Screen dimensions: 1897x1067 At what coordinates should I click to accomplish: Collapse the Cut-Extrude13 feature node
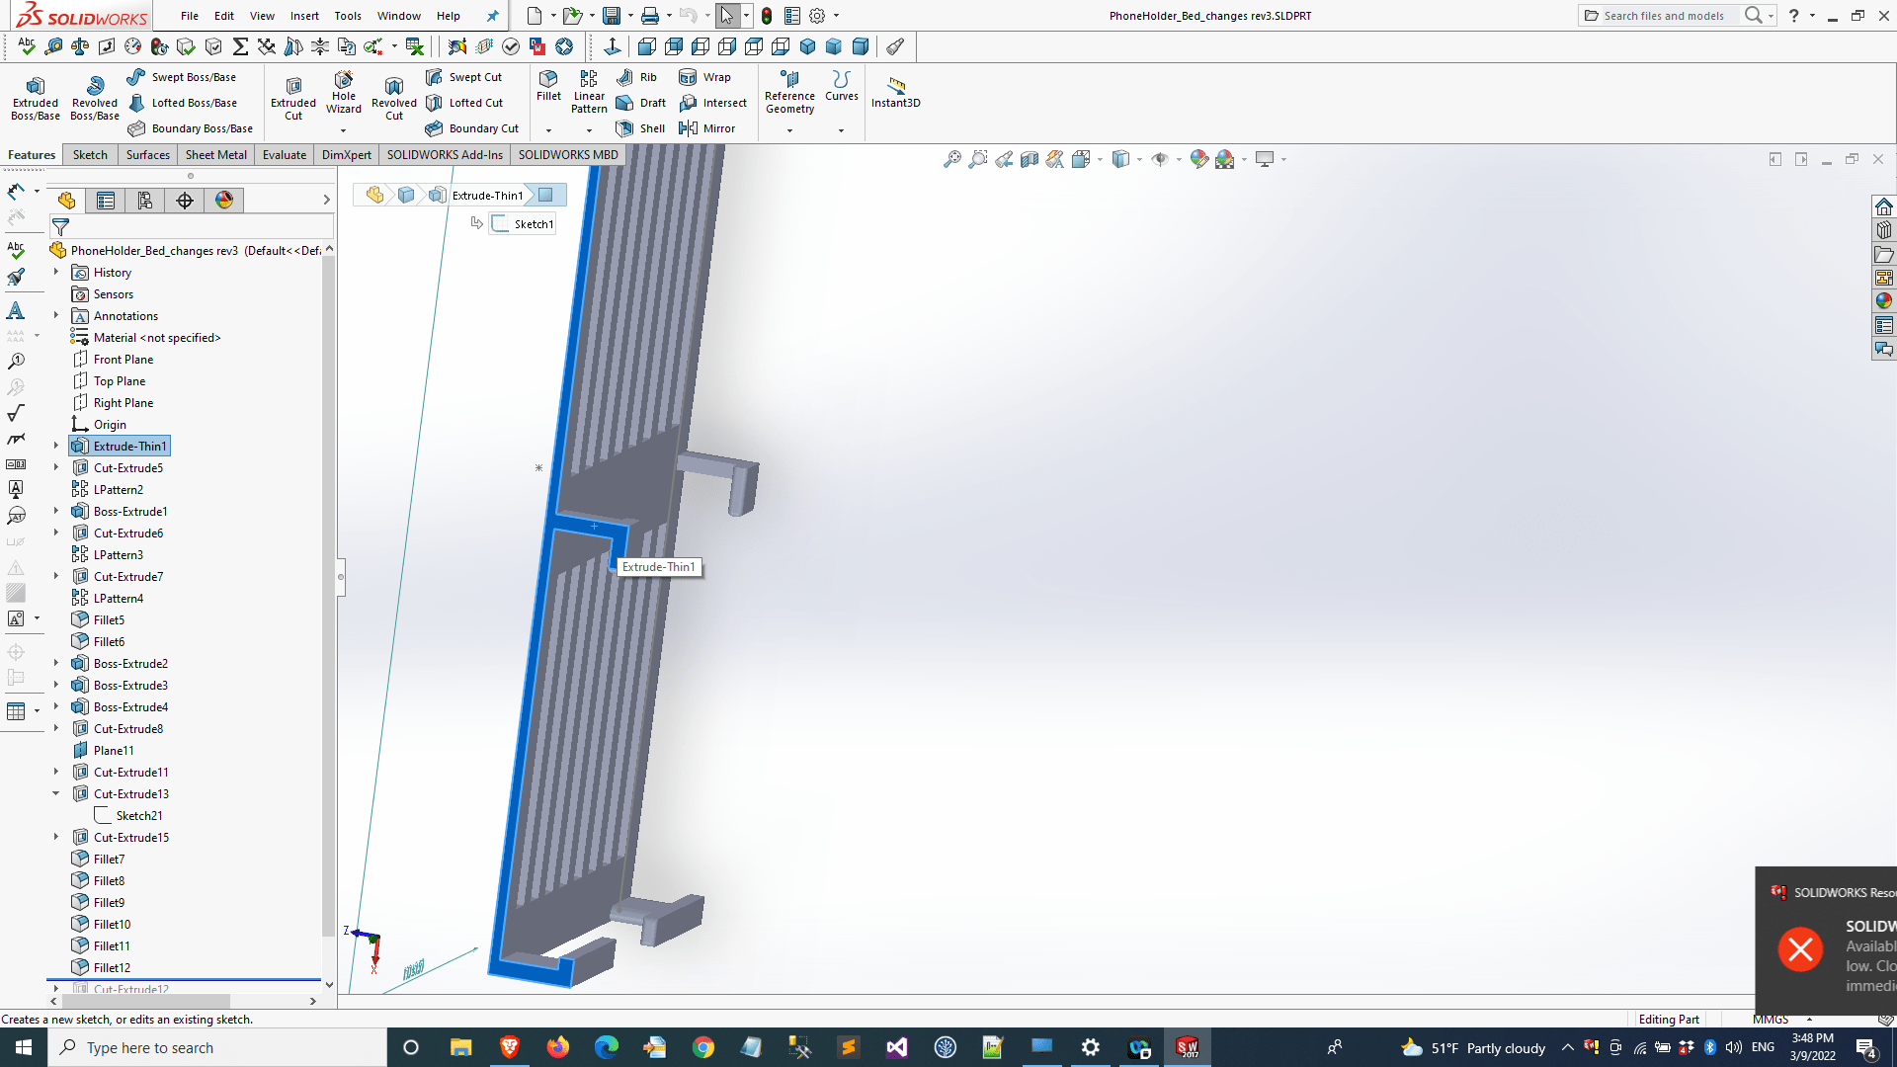(56, 793)
